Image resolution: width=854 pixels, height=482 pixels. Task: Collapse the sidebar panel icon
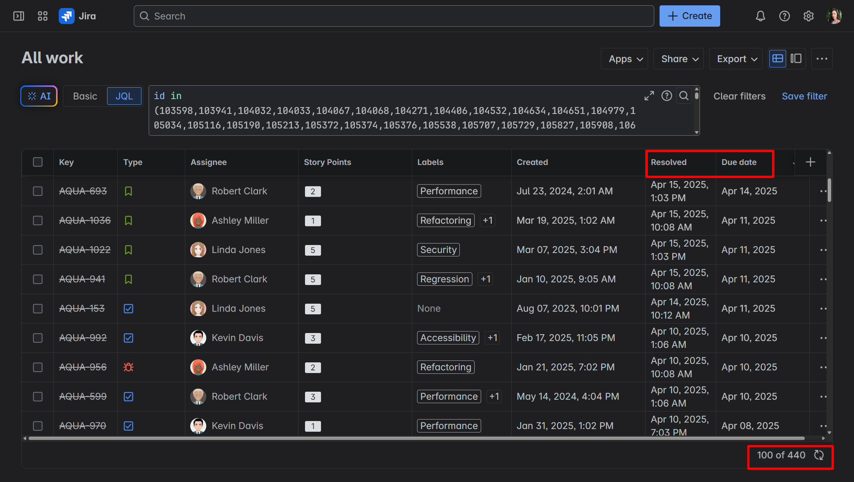[19, 16]
